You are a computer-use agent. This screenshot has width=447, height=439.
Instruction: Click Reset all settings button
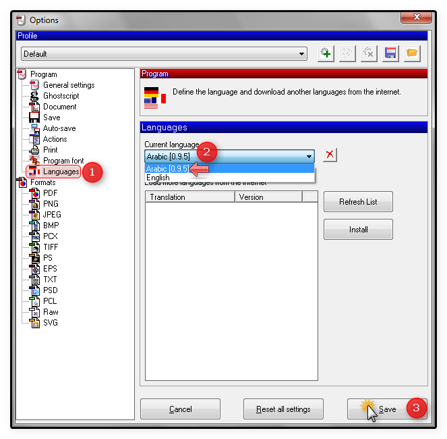[283, 409]
